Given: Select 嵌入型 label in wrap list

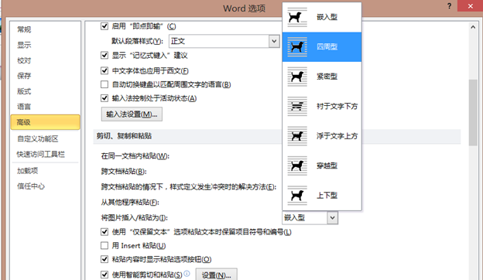Looking at the screenshot, I should pyautogui.click(x=327, y=17).
